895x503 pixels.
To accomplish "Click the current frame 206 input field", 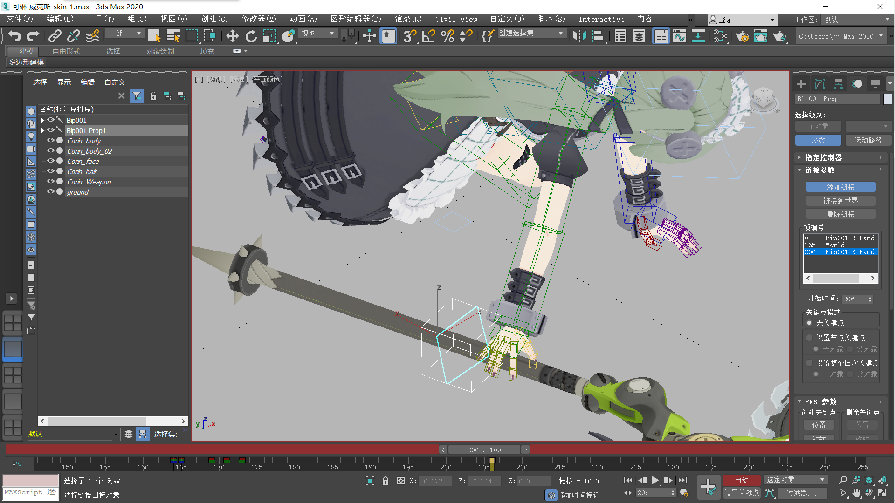I will (x=653, y=493).
